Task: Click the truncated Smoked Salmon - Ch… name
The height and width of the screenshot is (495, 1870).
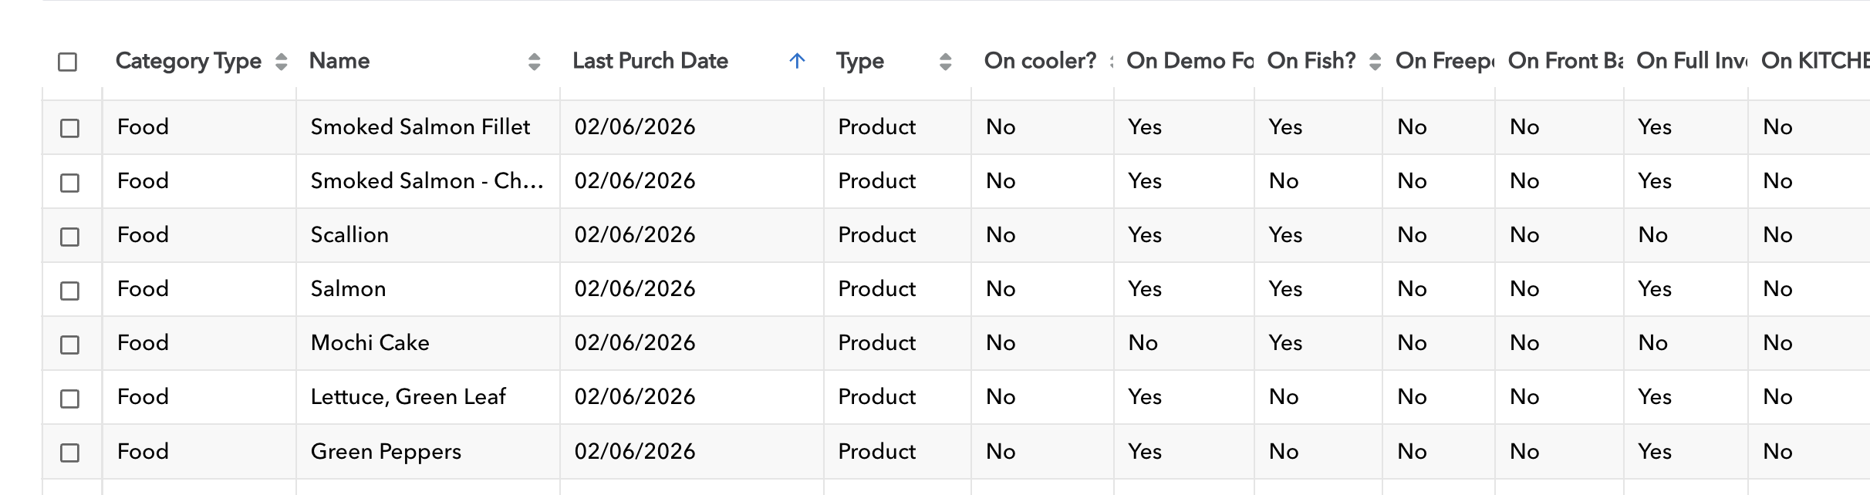Action: [x=427, y=181]
